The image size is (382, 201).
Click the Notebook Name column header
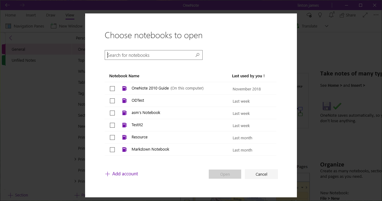(x=124, y=76)
